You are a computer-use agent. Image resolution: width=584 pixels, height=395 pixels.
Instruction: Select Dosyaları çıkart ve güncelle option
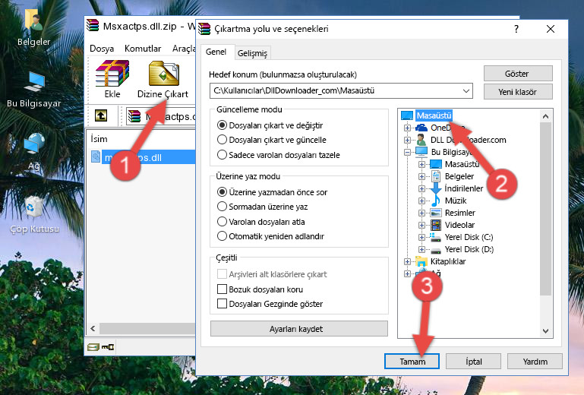(222, 140)
